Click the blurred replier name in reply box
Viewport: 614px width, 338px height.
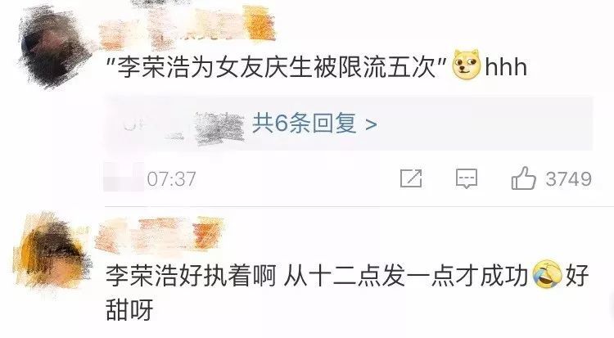point(219,128)
